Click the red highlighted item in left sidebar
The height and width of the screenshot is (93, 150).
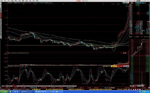(x=1, y=16)
